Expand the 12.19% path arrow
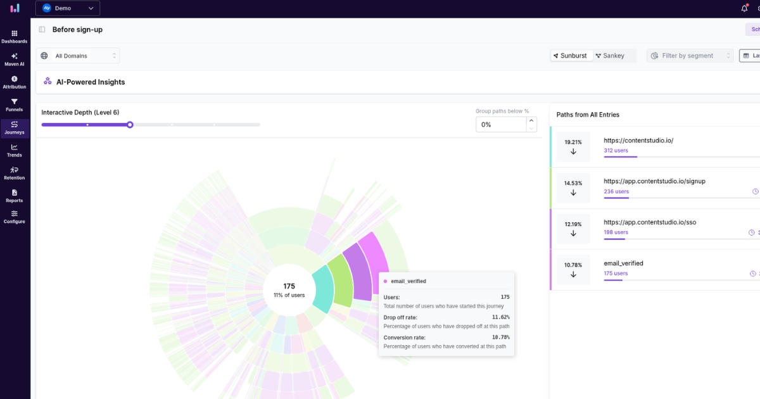Viewport: 760px width, 399px height. point(573,233)
